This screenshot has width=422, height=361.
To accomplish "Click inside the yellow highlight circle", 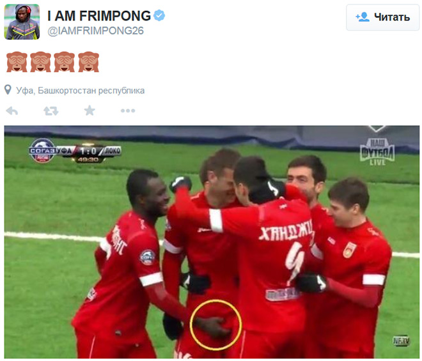I will click(x=216, y=325).
